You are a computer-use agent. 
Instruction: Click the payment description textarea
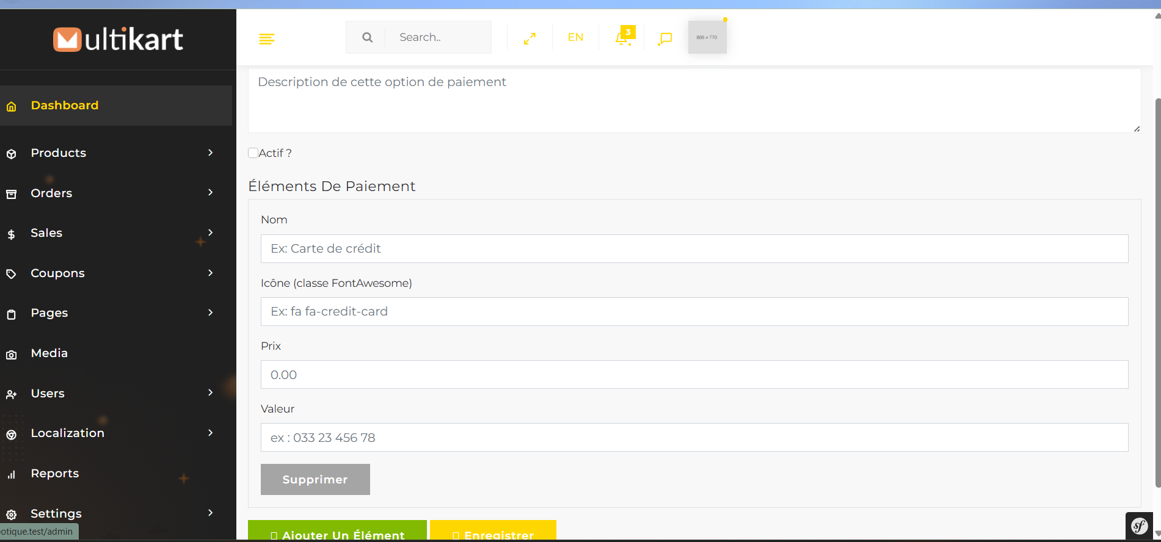pyautogui.click(x=694, y=99)
